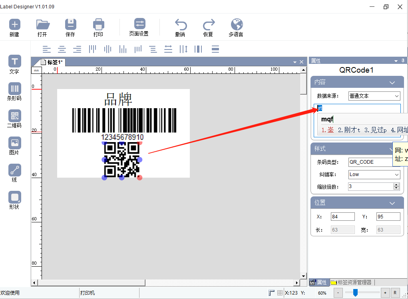Click the Y position field
Screen dimensions: 408x299
click(x=388, y=217)
